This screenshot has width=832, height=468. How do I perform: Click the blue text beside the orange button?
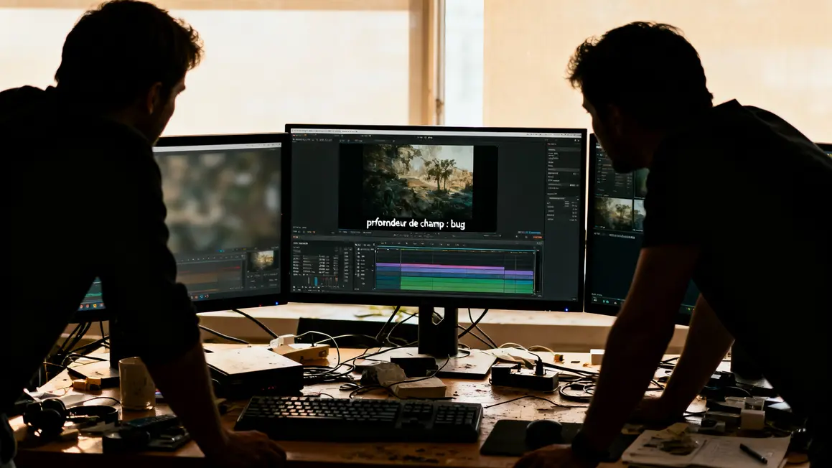click(530, 233)
